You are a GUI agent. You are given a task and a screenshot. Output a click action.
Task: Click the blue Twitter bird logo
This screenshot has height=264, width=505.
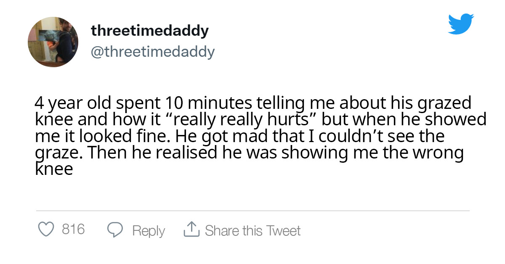(x=461, y=24)
